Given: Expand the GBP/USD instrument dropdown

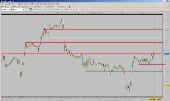Looking at the screenshot, I should [x=10, y=9].
